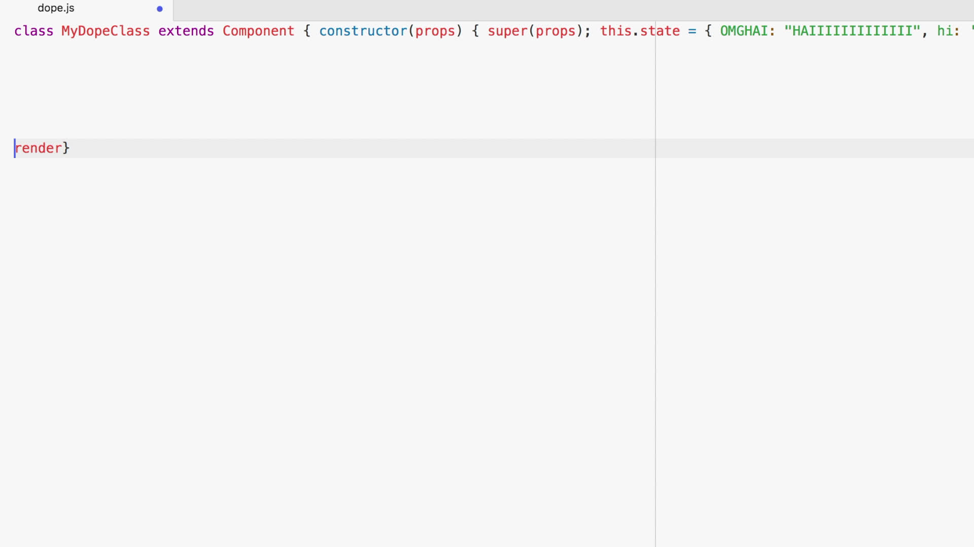Screen dimensions: 974x547
Task: Click the unsaved-changes dot on dope.js tab
Action: click(160, 9)
